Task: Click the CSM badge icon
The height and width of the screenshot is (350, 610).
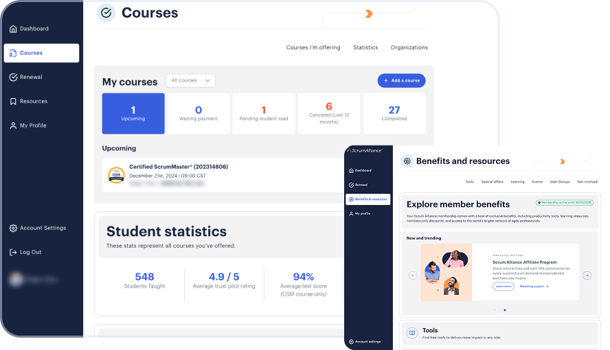Action: 116,175
